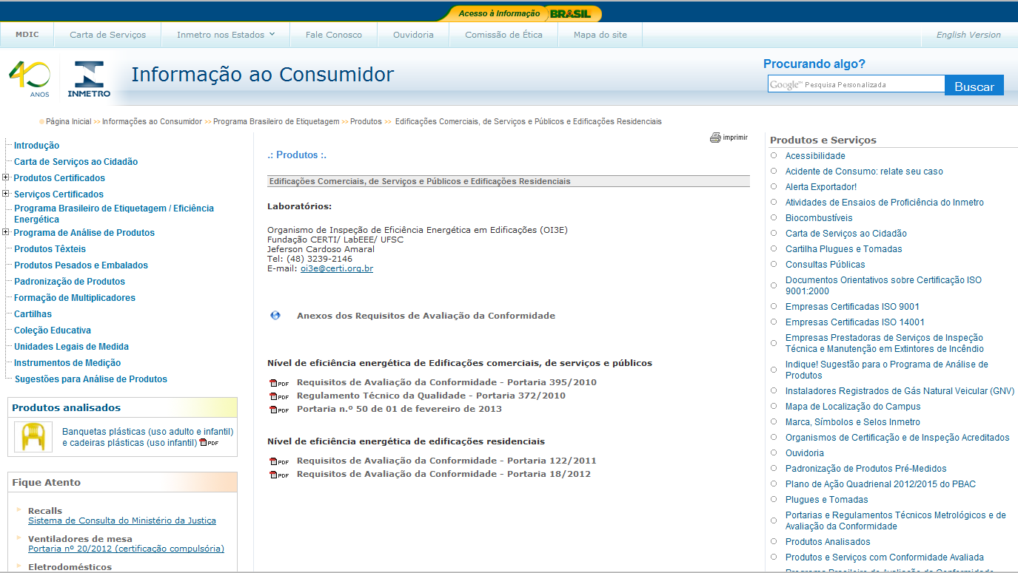Viewport: 1018px width, 573px height.
Task: Click the Produtos breadcrumb link
Action: 366,121
